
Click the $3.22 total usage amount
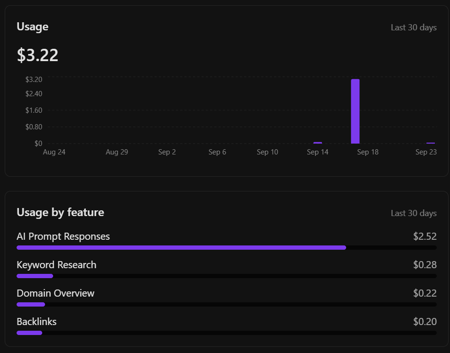click(37, 55)
